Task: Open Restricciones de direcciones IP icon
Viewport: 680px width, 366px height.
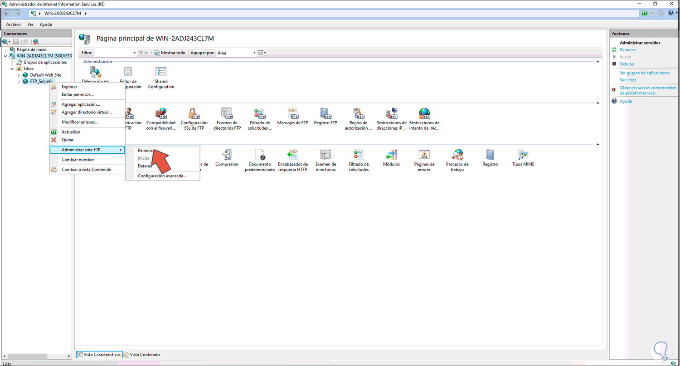Action: click(x=391, y=119)
